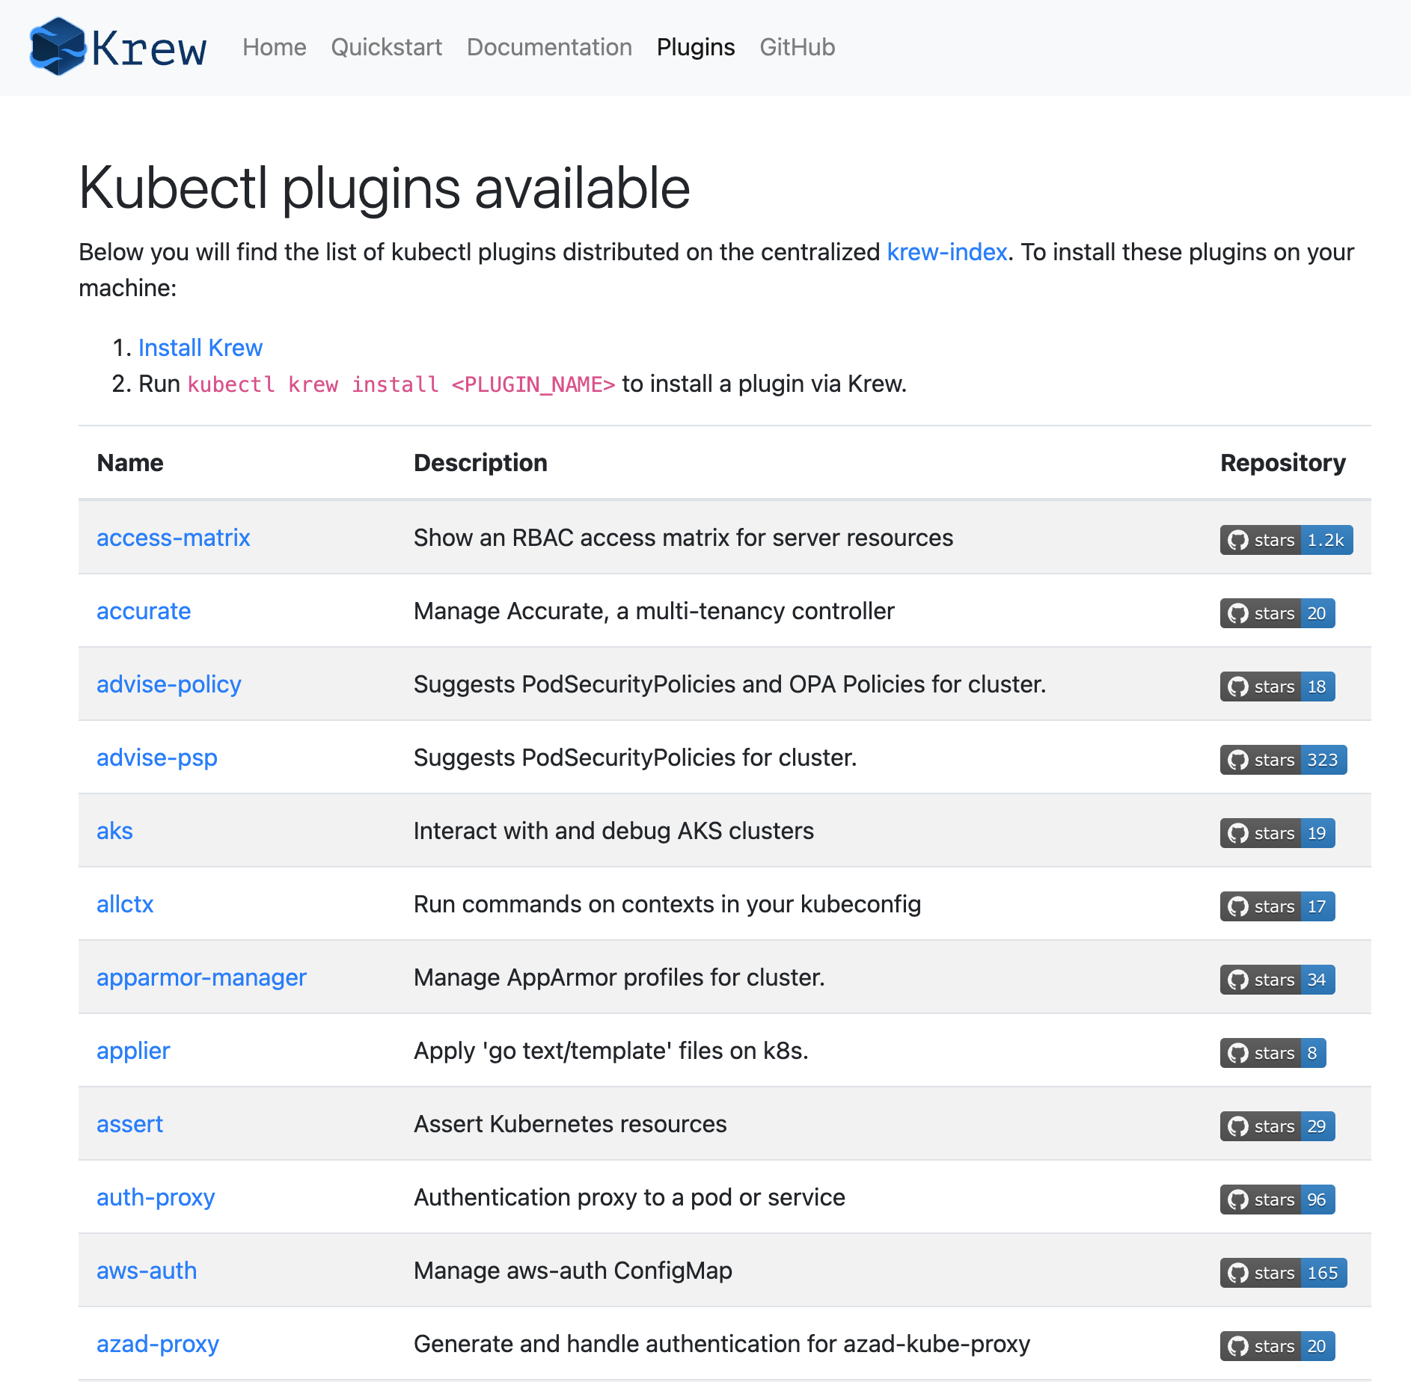
Task: Open the advise-policy GitHub stars badge
Action: tap(1277, 687)
